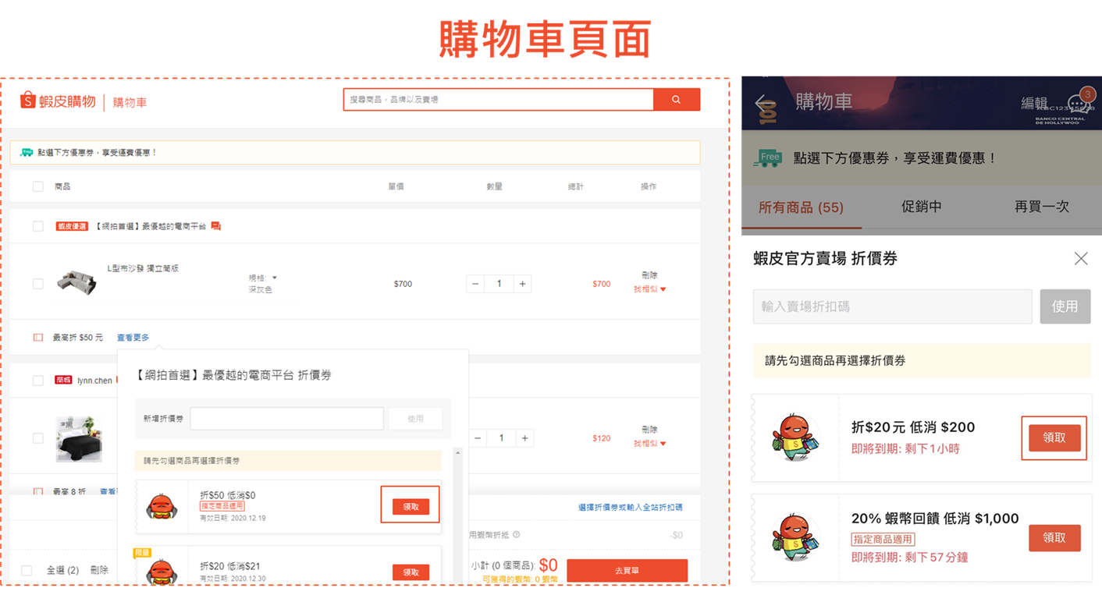Click the 指定商品適用 tag on 折$50 voucher
This screenshot has height=609, width=1102.
[222, 507]
